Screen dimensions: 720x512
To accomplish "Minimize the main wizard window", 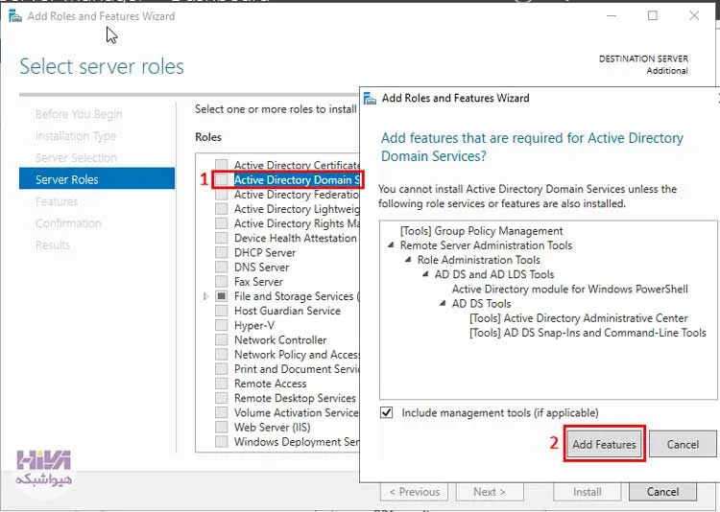I will pos(612,15).
